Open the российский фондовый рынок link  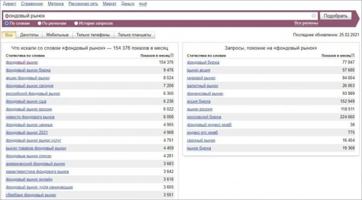[x=33, y=94]
